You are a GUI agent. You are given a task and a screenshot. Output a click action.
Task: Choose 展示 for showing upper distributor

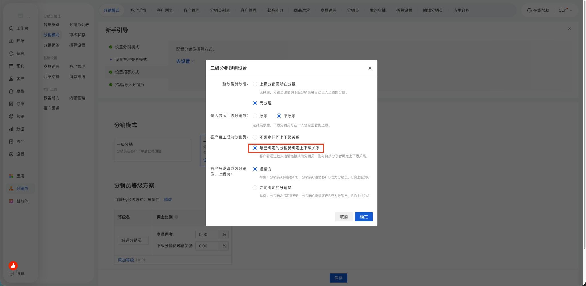[255, 116]
